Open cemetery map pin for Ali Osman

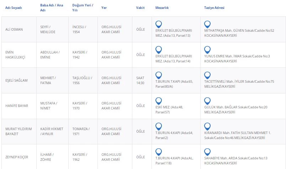[x=159, y=25]
